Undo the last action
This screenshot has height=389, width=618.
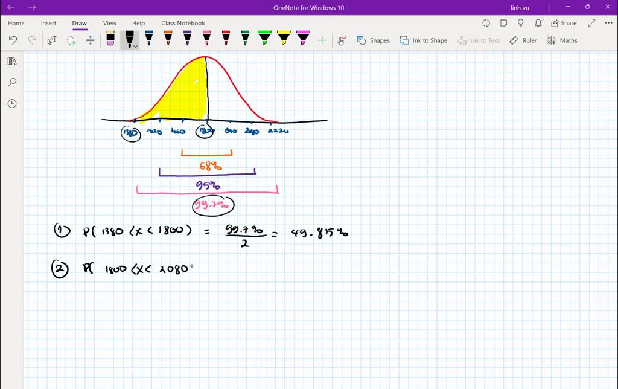click(x=12, y=40)
